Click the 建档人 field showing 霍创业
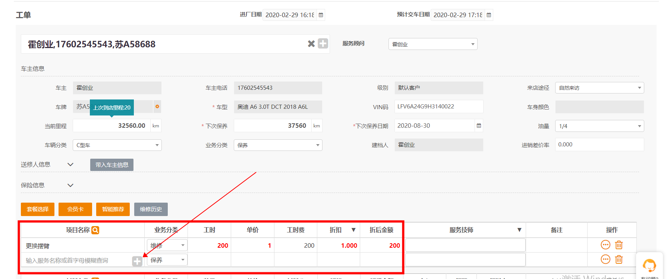This screenshot has height=279, width=667. point(439,145)
